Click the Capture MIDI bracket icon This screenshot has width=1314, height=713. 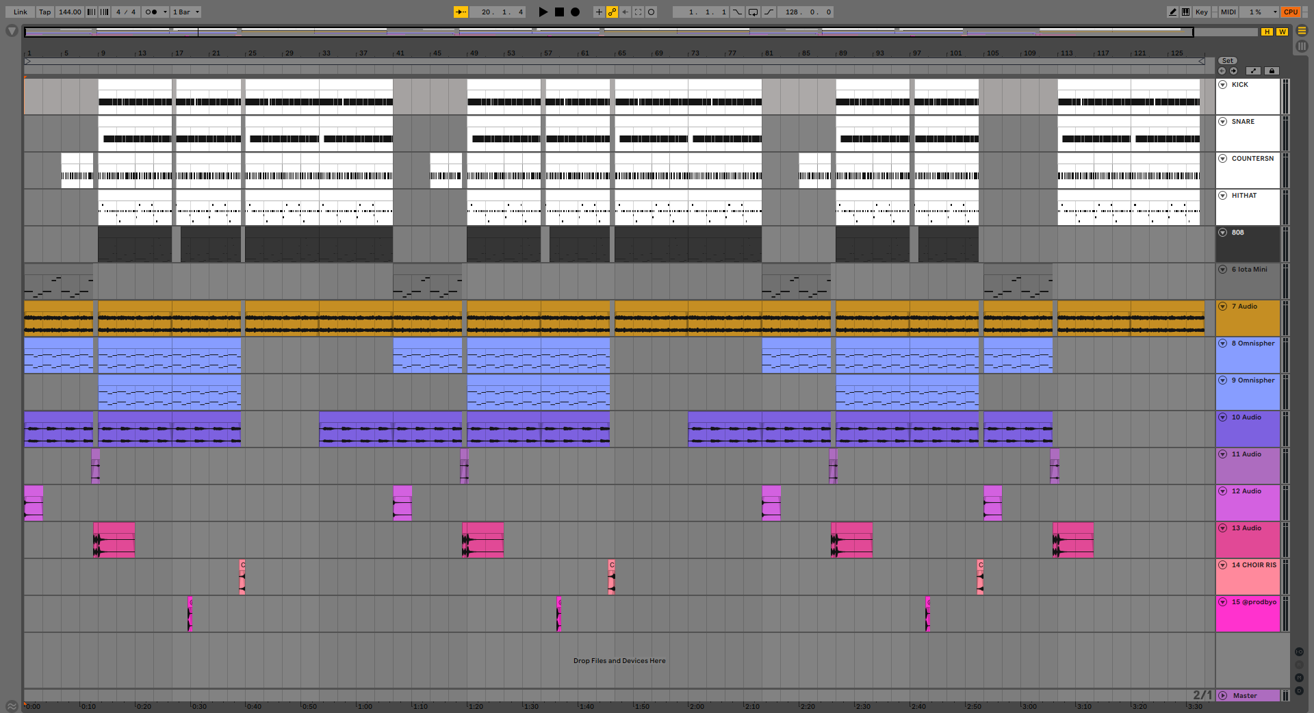click(x=639, y=12)
